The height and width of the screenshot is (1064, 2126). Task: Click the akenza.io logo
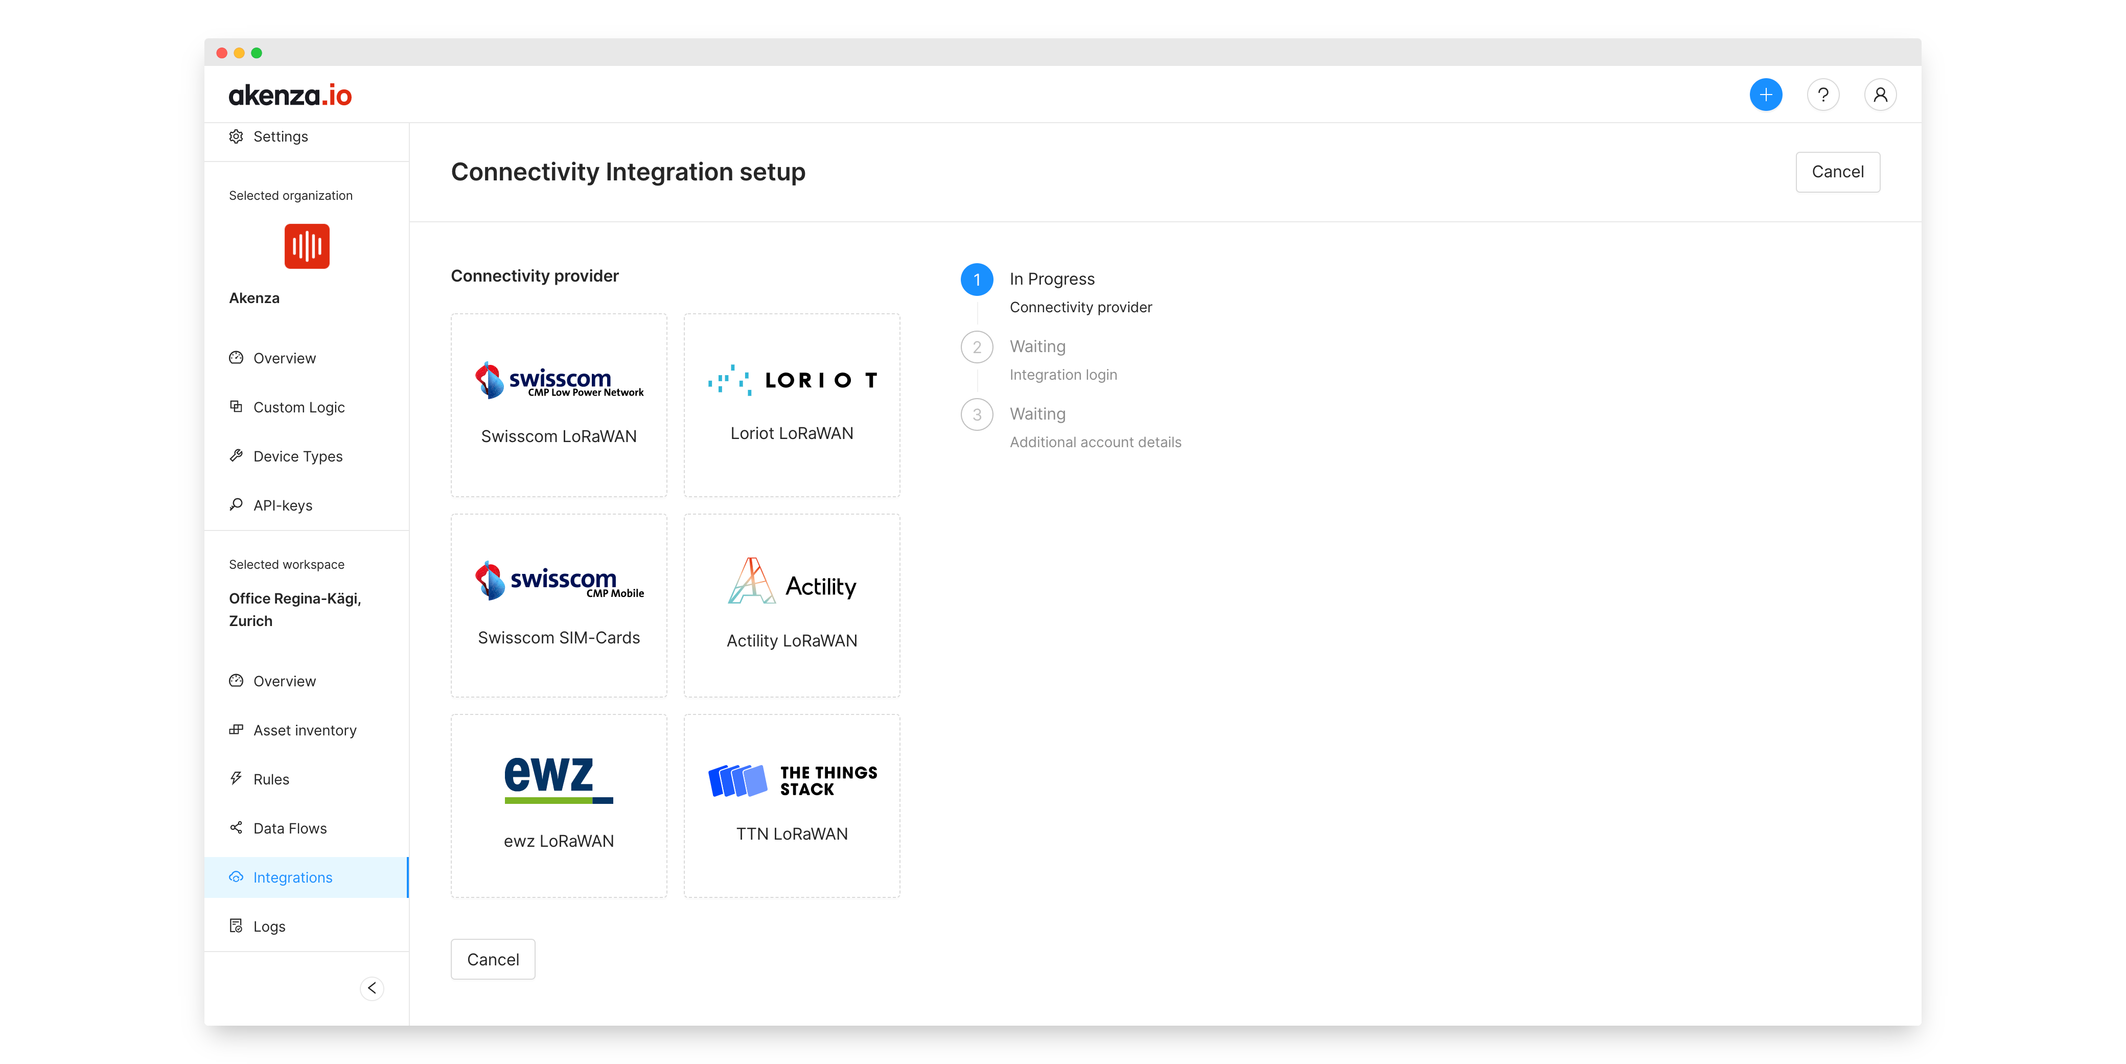(290, 96)
